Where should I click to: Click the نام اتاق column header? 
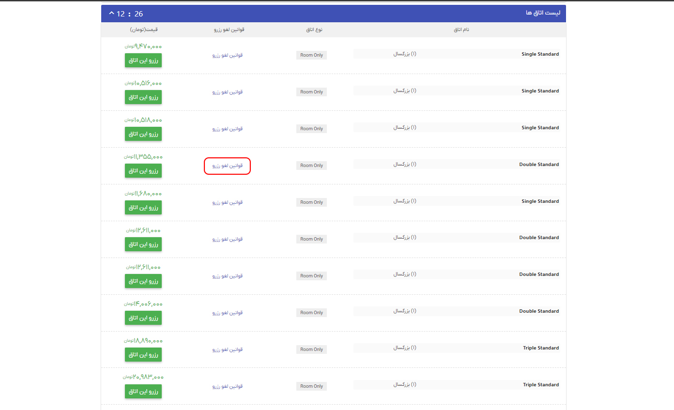tap(461, 30)
